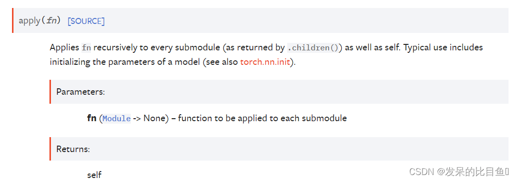Click the 'Typical use includes' phrase
The image size is (516, 181).
tap(443, 48)
